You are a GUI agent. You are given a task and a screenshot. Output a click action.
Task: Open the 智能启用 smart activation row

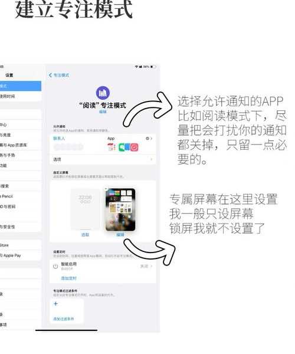103,267
